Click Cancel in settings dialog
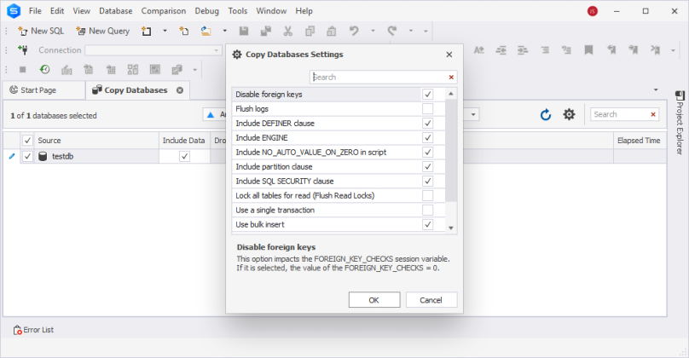689x358 pixels. point(431,300)
